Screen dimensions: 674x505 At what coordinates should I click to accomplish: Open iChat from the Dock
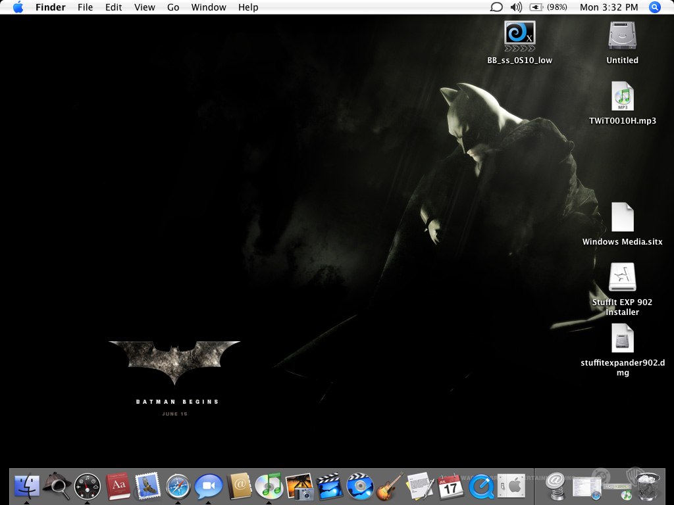pyautogui.click(x=209, y=487)
